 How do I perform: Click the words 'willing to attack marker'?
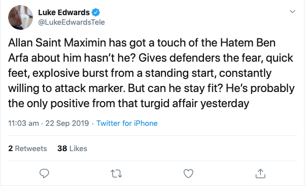(x=66, y=88)
